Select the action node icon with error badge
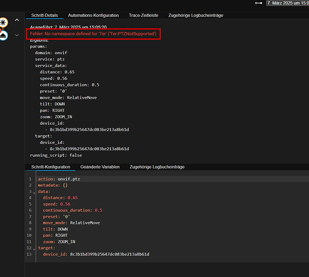309x277 pixels. pos(3,35)
